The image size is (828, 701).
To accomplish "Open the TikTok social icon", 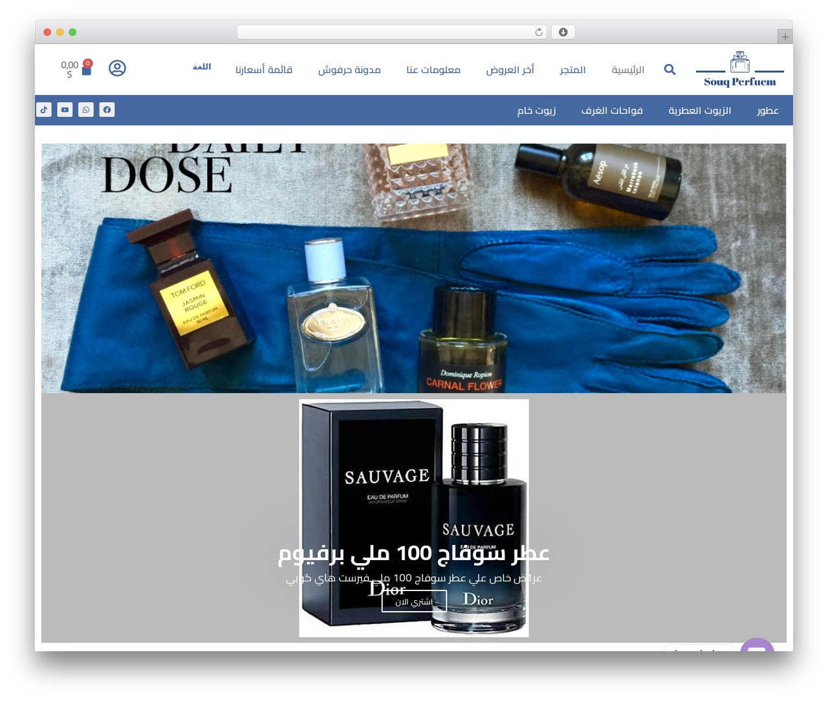I will tap(44, 110).
